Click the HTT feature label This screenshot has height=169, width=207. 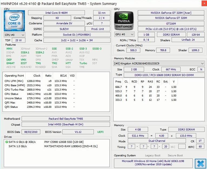point(68,63)
